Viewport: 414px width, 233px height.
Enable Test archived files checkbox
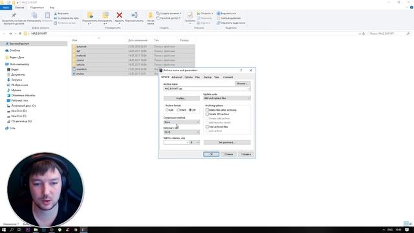207,127
